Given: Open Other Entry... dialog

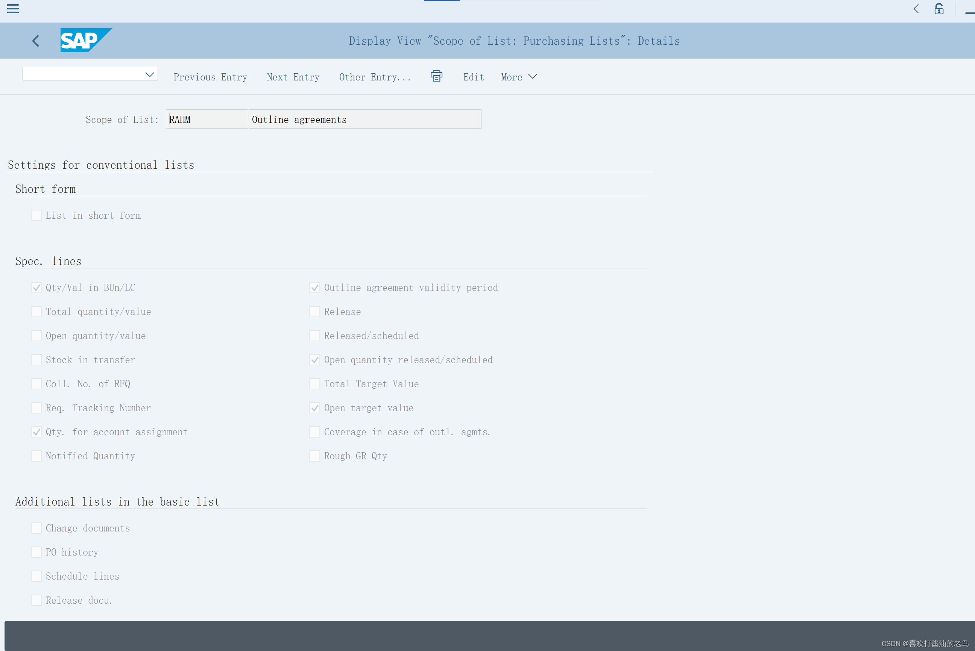Looking at the screenshot, I should click(x=375, y=77).
